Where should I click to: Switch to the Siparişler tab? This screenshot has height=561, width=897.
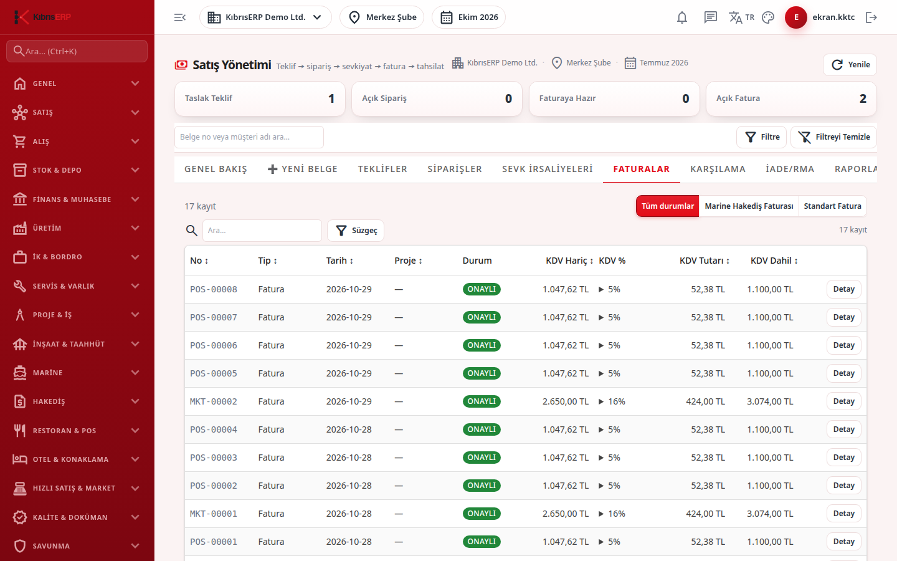coord(455,169)
